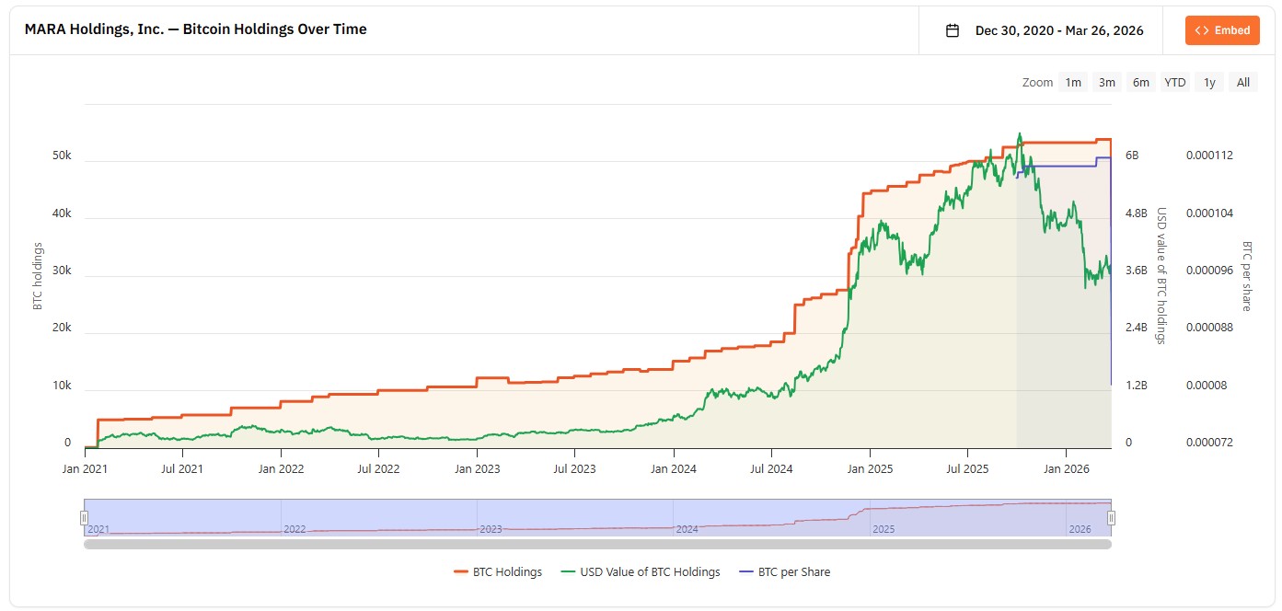Screen dimensions: 1282x611
Task: Open the Dec 30, 2020 date range selector
Action: pos(1058,29)
